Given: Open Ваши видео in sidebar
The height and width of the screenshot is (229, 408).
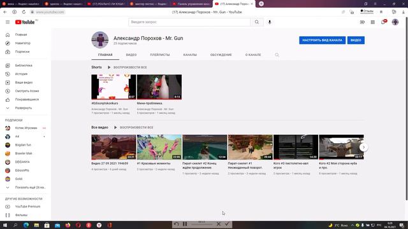Looking at the screenshot, I should (24, 83).
